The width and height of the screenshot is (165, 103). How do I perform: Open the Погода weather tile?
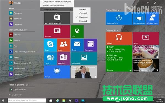pyautogui.click(x=57, y=72)
